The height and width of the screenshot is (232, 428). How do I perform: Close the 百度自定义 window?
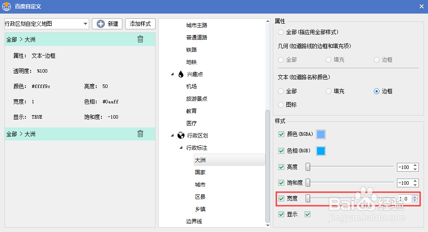click(x=421, y=7)
